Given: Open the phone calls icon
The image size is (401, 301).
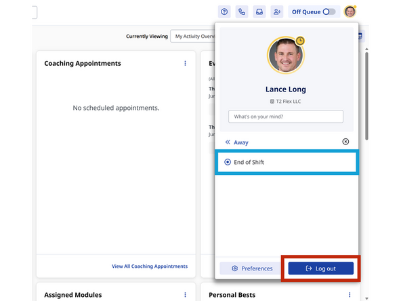Looking at the screenshot, I should (x=242, y=12).
